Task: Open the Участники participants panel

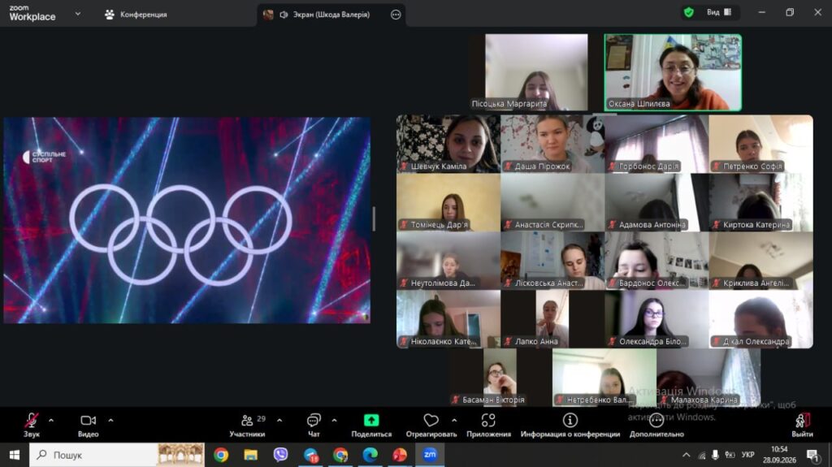Action: pos(248,425)
